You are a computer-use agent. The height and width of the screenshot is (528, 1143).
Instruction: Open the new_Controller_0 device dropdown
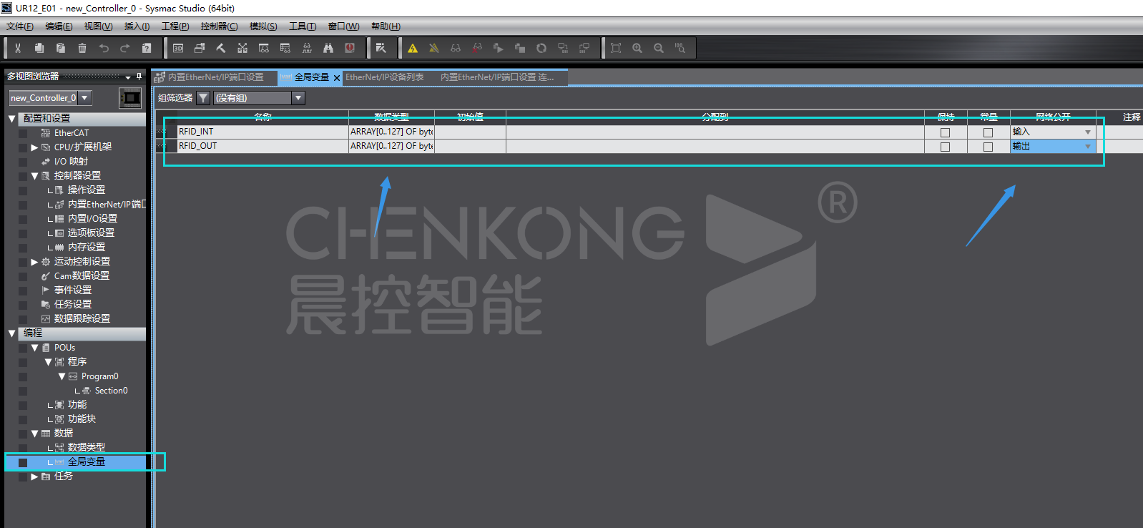[84, 98]
